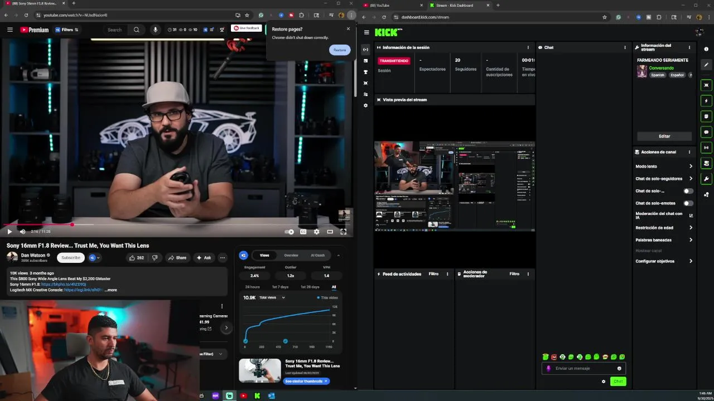Expand Restricción de edad setting

pyautogui.click(x=664, y=228)
